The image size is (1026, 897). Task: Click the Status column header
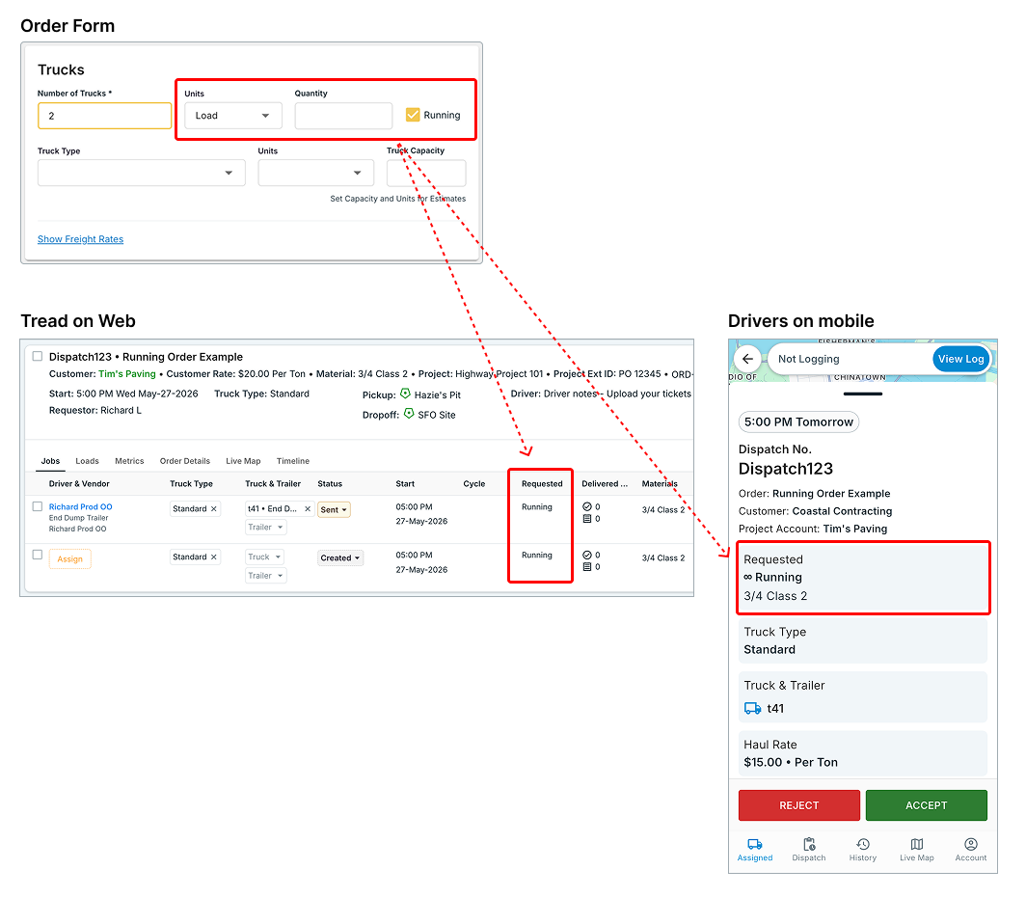point(330,484)
